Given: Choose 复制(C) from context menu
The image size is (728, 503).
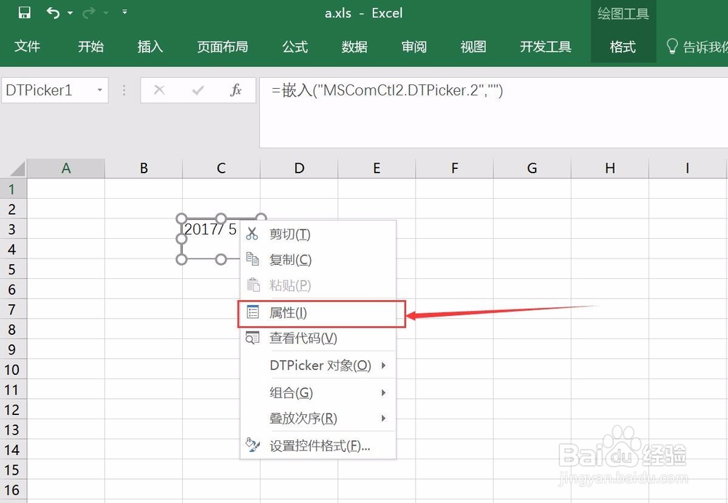Looking at the screenshot, I should click(318, 259).
